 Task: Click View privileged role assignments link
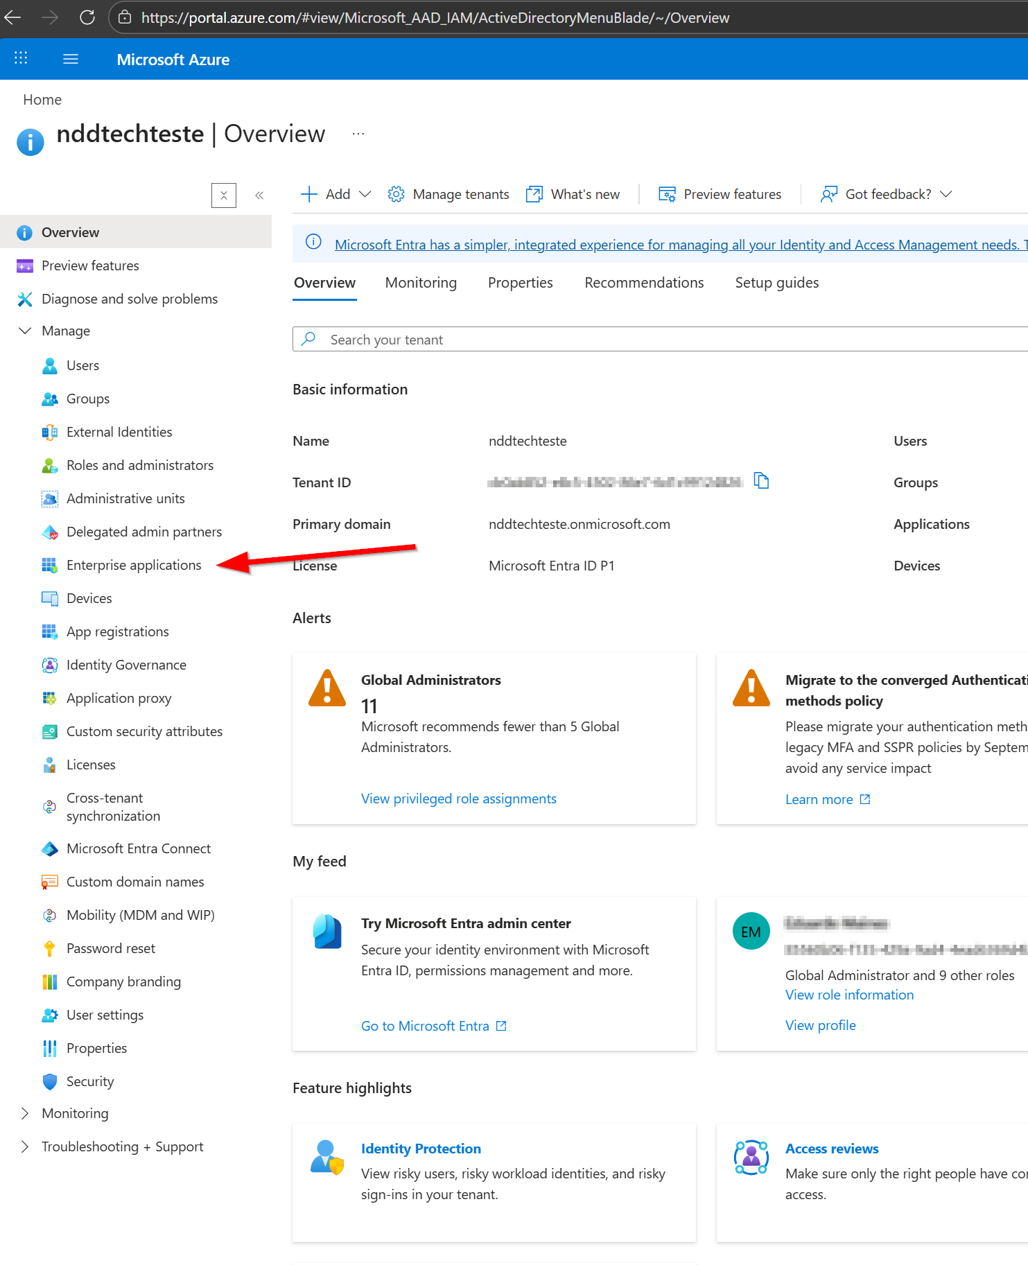[x=458, y=799]
